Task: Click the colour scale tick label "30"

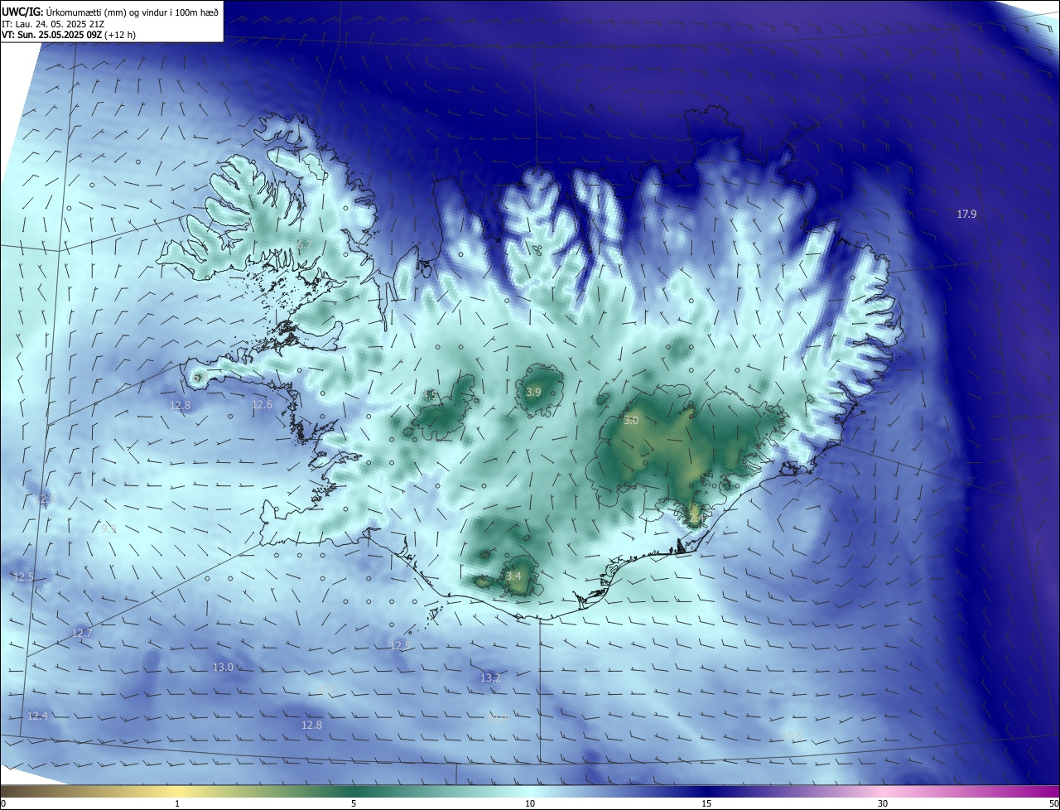Action: pos(883,804)
